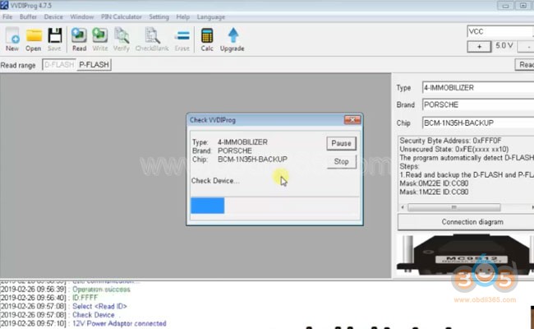The width and height of the screenshot is (534, 329).
Task: Select the P-FLASH read range
Action: coord(94,64)
